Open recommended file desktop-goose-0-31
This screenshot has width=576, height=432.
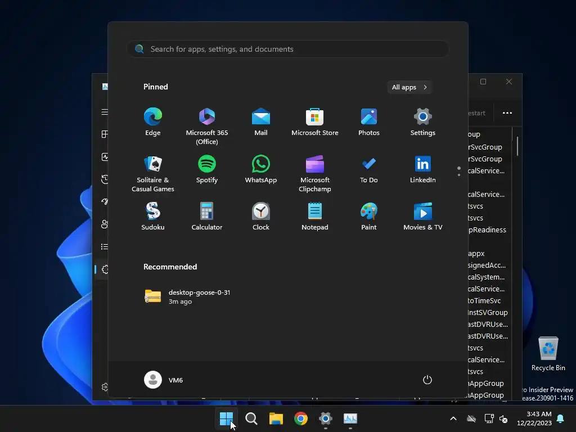[188, 296]
